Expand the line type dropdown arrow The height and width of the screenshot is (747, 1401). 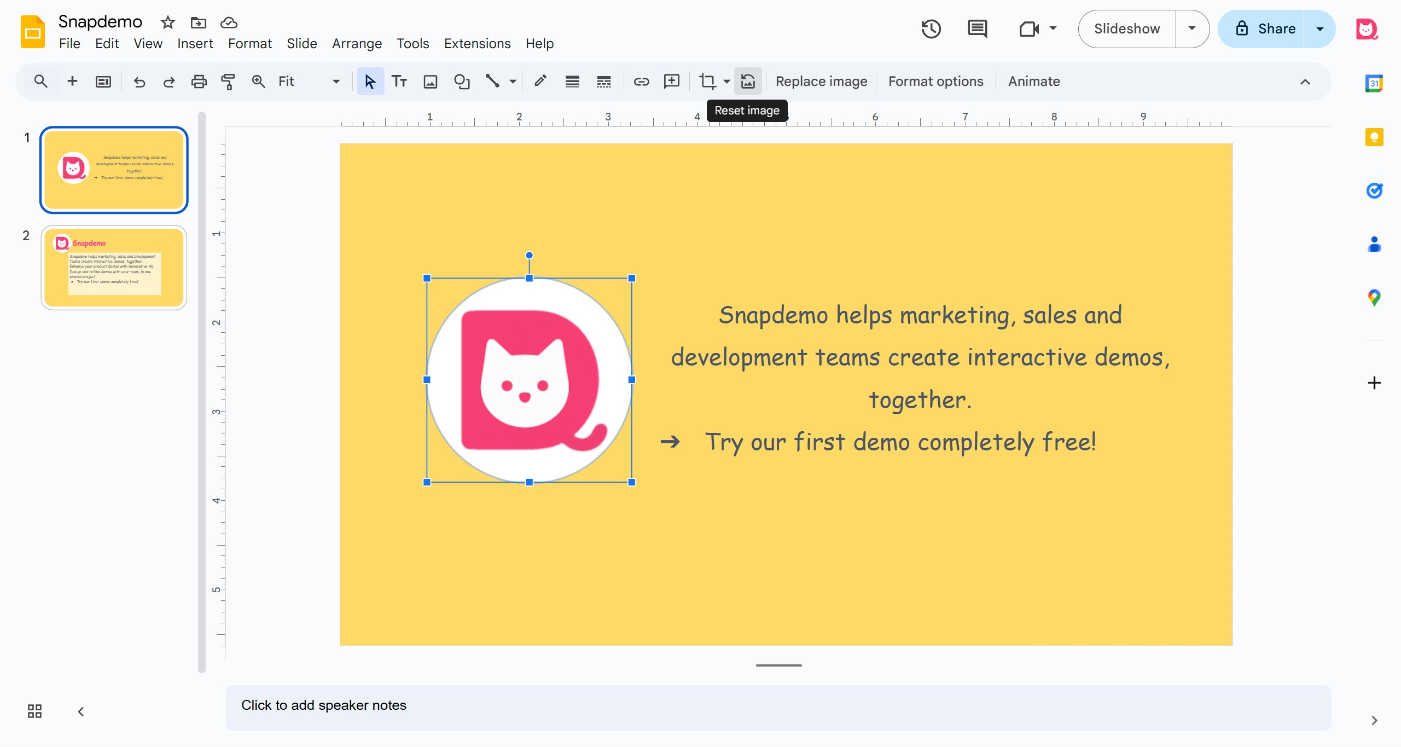[513, 82]
